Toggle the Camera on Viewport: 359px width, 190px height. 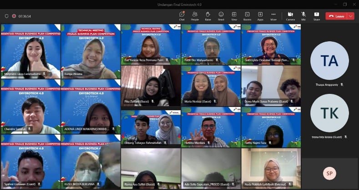point(290,16)
